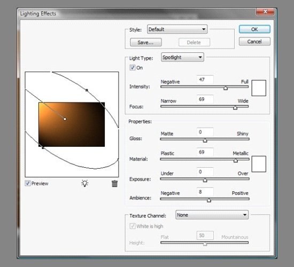
Task: Open the material color swatch beside Material
Action: [x=259, y=164]
